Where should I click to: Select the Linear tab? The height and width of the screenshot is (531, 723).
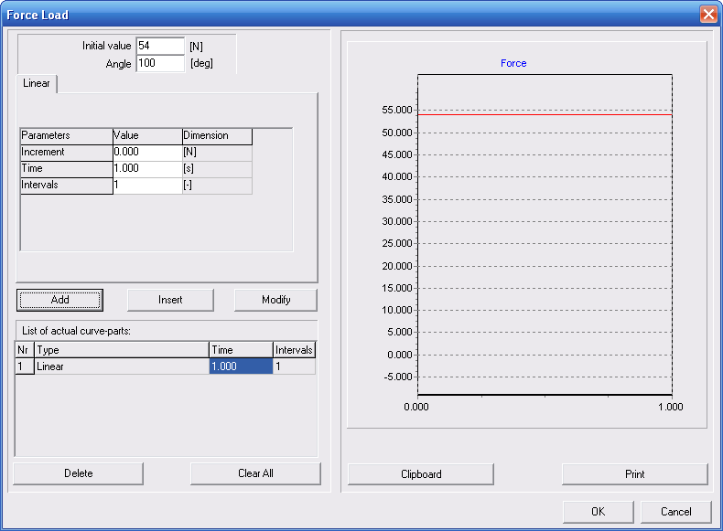37,83
